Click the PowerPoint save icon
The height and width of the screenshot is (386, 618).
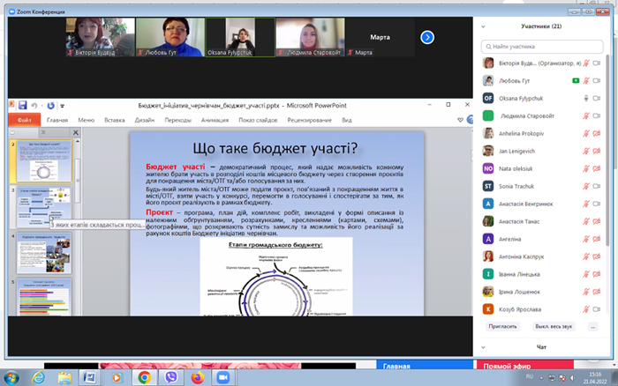(22, 105)
